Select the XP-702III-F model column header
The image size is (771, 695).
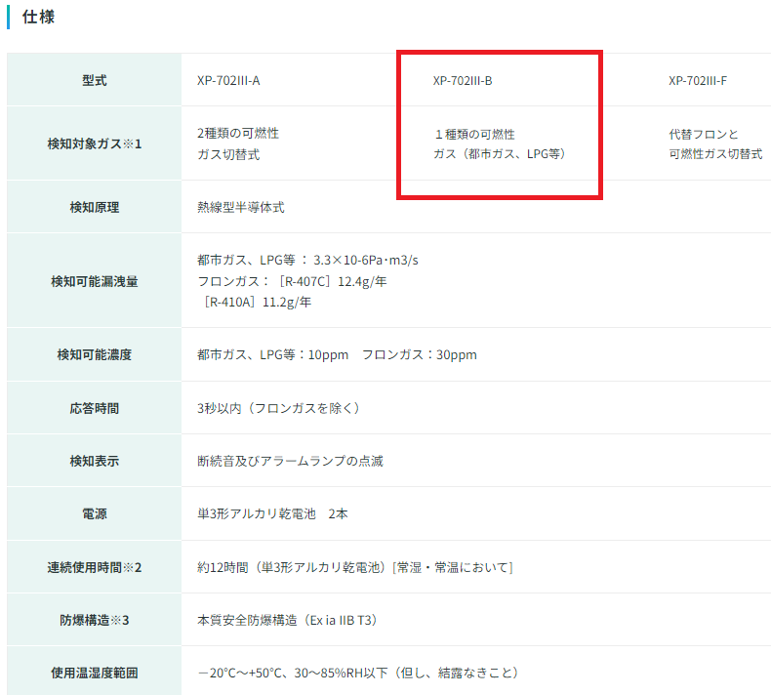698,80
